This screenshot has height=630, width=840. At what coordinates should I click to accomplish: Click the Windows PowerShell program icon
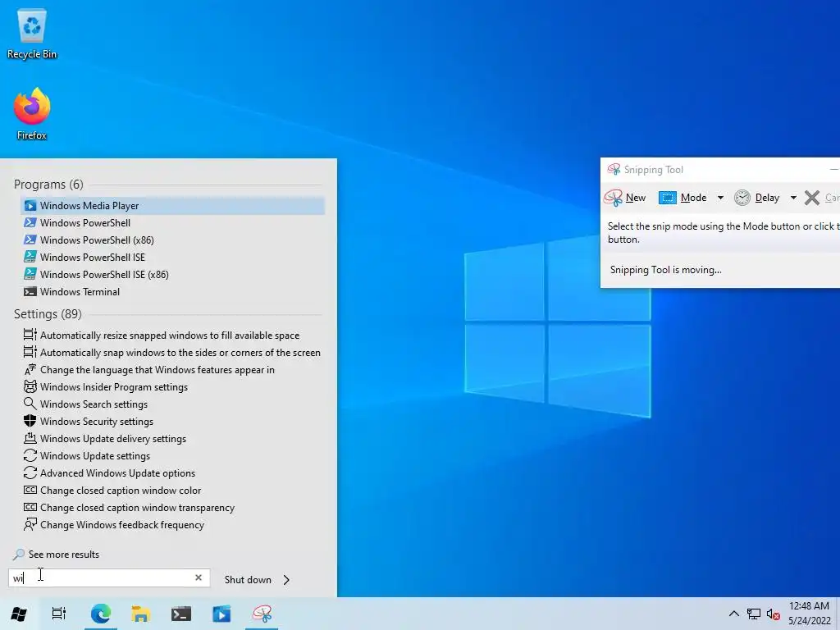pos(30,223)
